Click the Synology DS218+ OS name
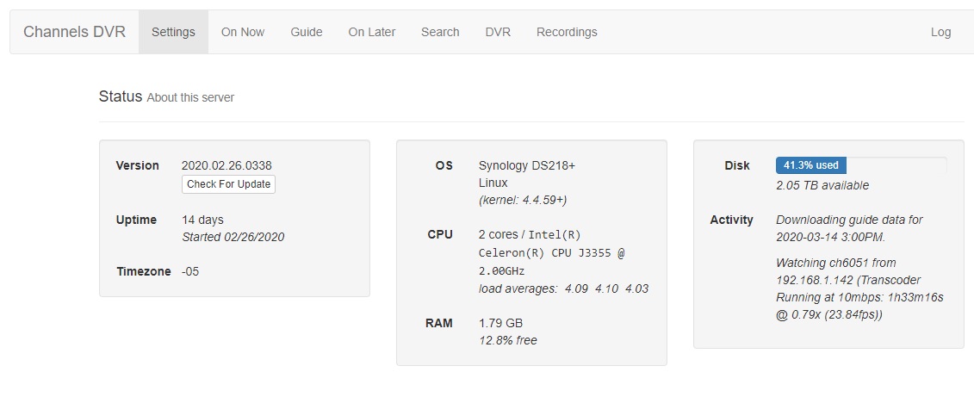 (526, 165)
